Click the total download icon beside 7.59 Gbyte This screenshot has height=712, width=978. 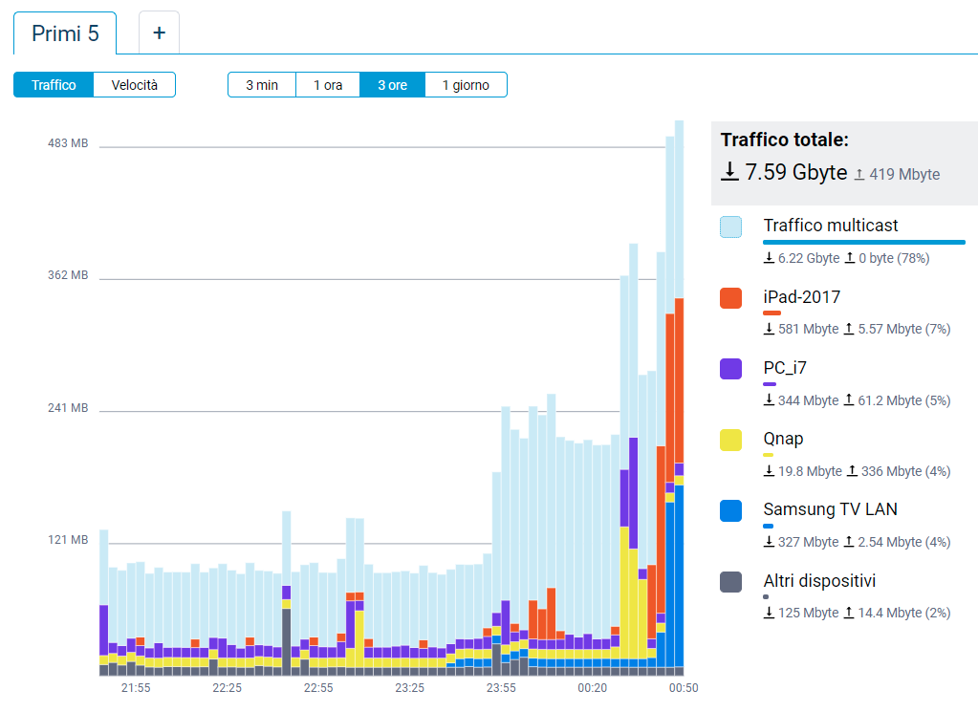coord(729,172)
